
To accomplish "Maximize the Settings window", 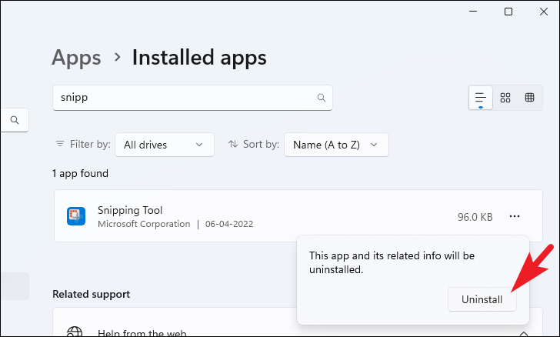I will pyautogui.click(x=508, y=12).
